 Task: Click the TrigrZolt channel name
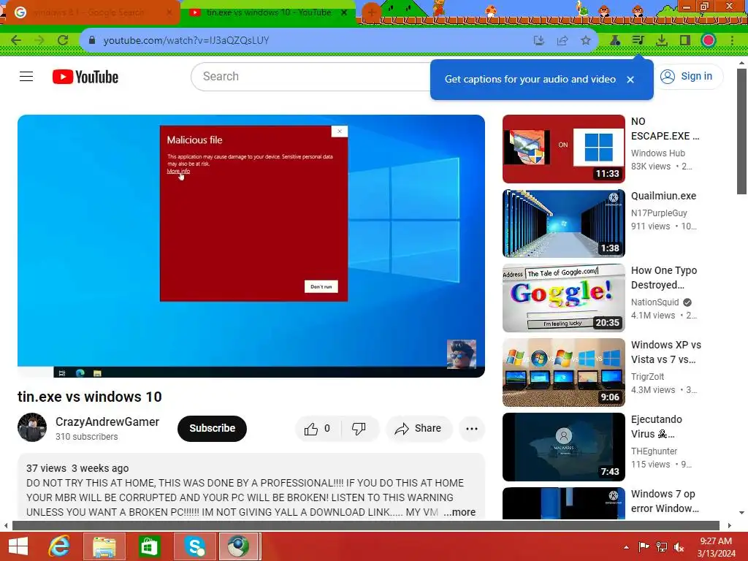[648, 376]
